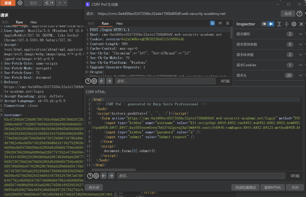Screen dimensions: 306x197
Task: Open search settings gear under CSRF HTML
Action: tap(96, 176)
